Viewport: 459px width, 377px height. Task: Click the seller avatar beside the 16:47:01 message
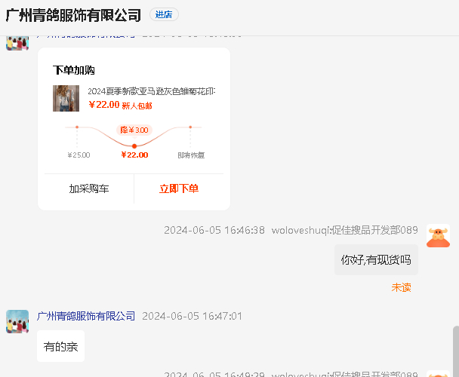tap(17, 321)
